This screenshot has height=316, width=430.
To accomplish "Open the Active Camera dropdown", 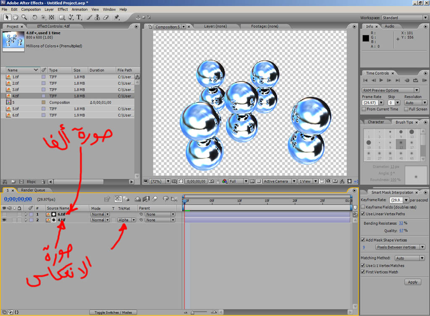I will point(279,181).
